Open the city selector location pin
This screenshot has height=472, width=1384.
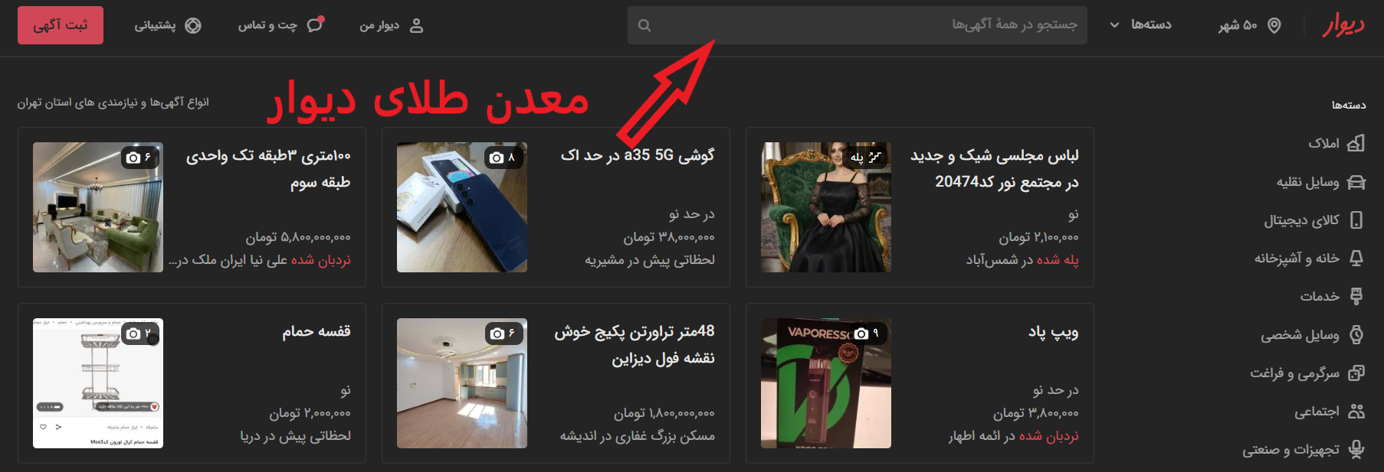pyautogui.click(x=1274, y=25)
